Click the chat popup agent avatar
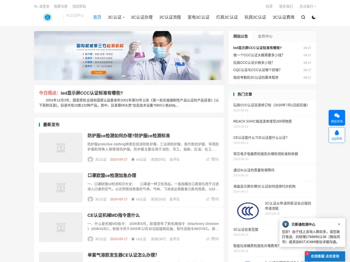 [285, 224]
